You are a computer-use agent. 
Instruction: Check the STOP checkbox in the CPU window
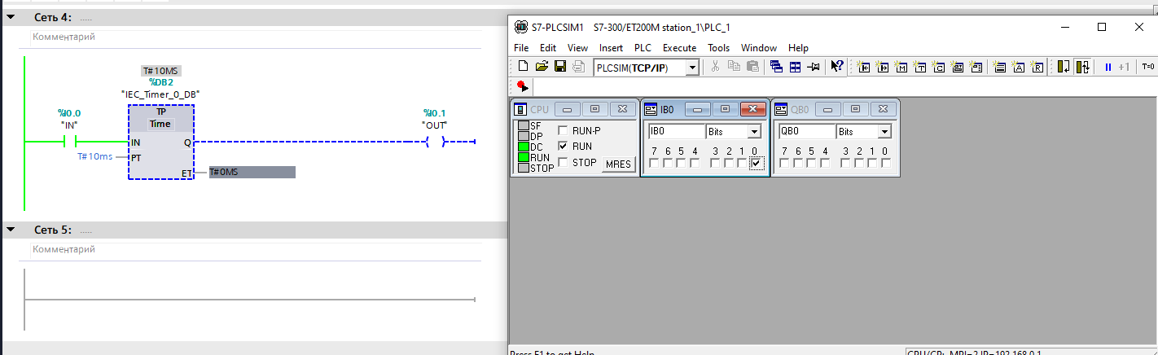pos(564,162)
